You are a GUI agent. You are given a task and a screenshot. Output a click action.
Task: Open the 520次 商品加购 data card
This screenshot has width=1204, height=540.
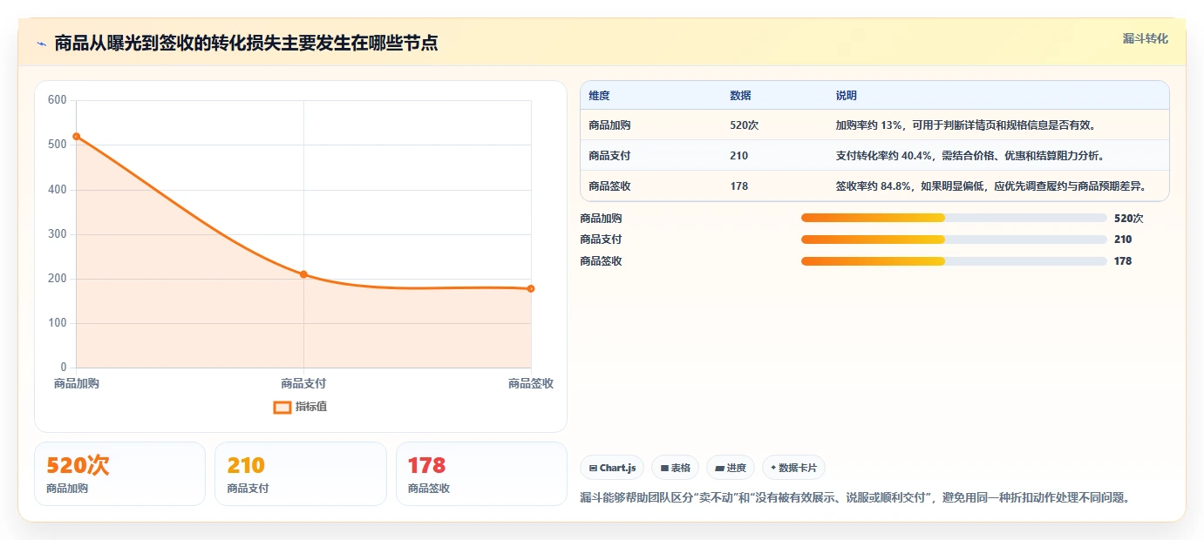(x=120, y=474)
